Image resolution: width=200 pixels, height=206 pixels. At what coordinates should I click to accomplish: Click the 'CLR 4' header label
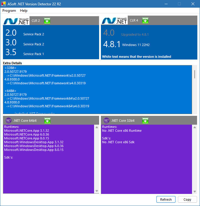click(134, 20)
